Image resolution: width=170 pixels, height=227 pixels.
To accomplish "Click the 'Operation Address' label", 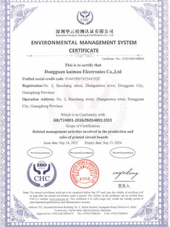I will (x=38, y=99).
